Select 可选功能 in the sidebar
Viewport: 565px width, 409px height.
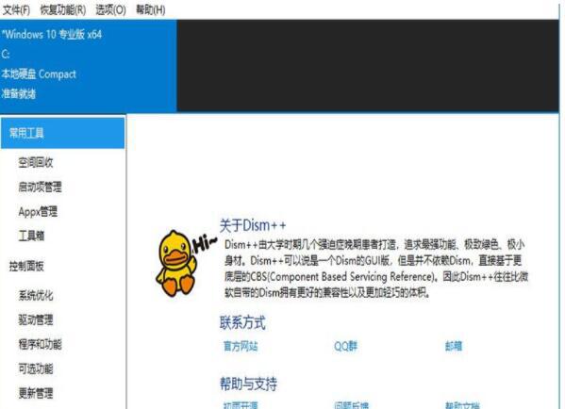(x=36, y=368)
